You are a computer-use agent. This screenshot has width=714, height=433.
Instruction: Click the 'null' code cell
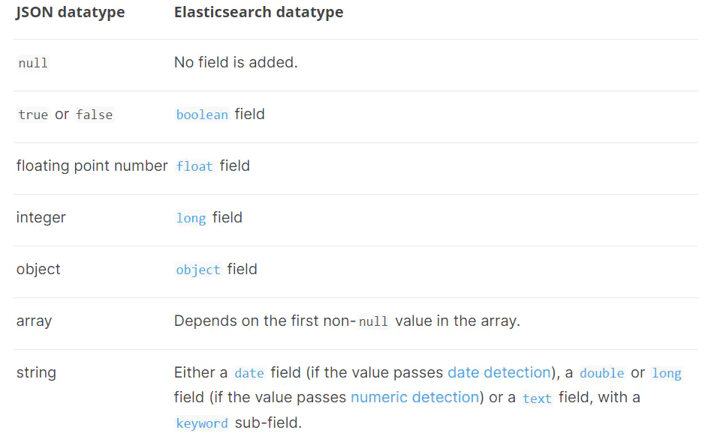point(33,63)
